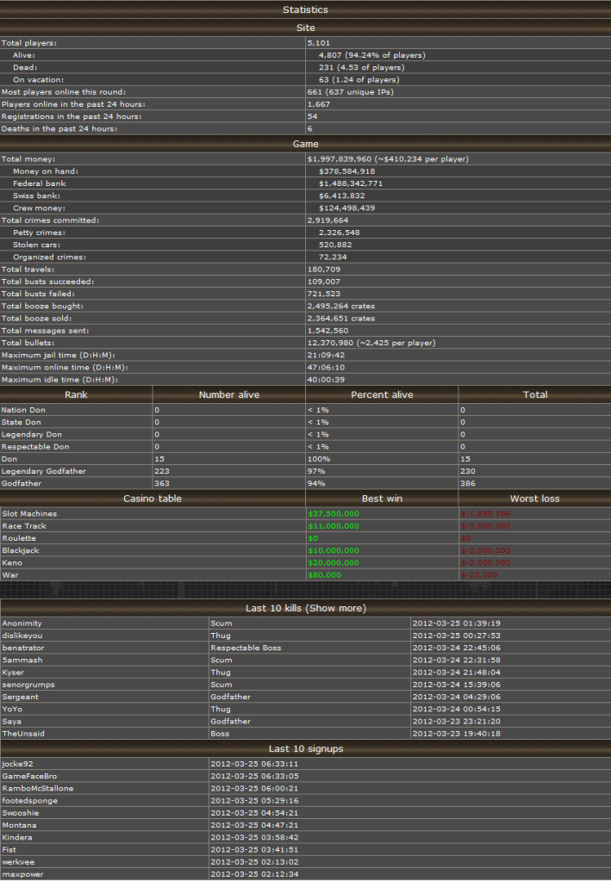Click Best win column header

click(382, 499)
